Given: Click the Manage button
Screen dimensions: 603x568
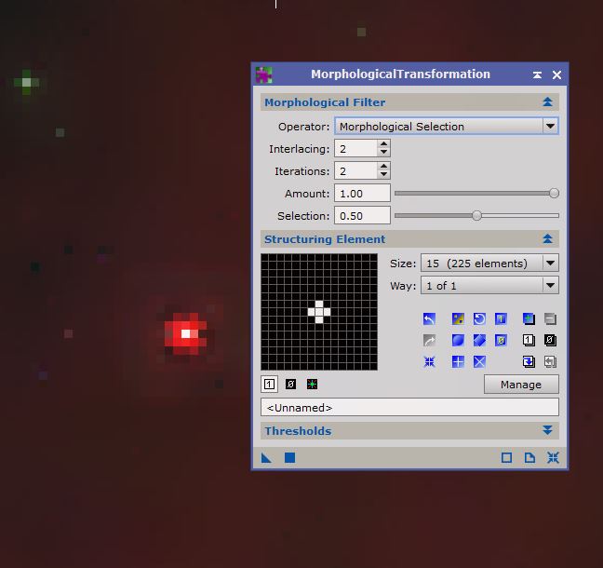Looking at the screenshot, I should pos(521,385).
